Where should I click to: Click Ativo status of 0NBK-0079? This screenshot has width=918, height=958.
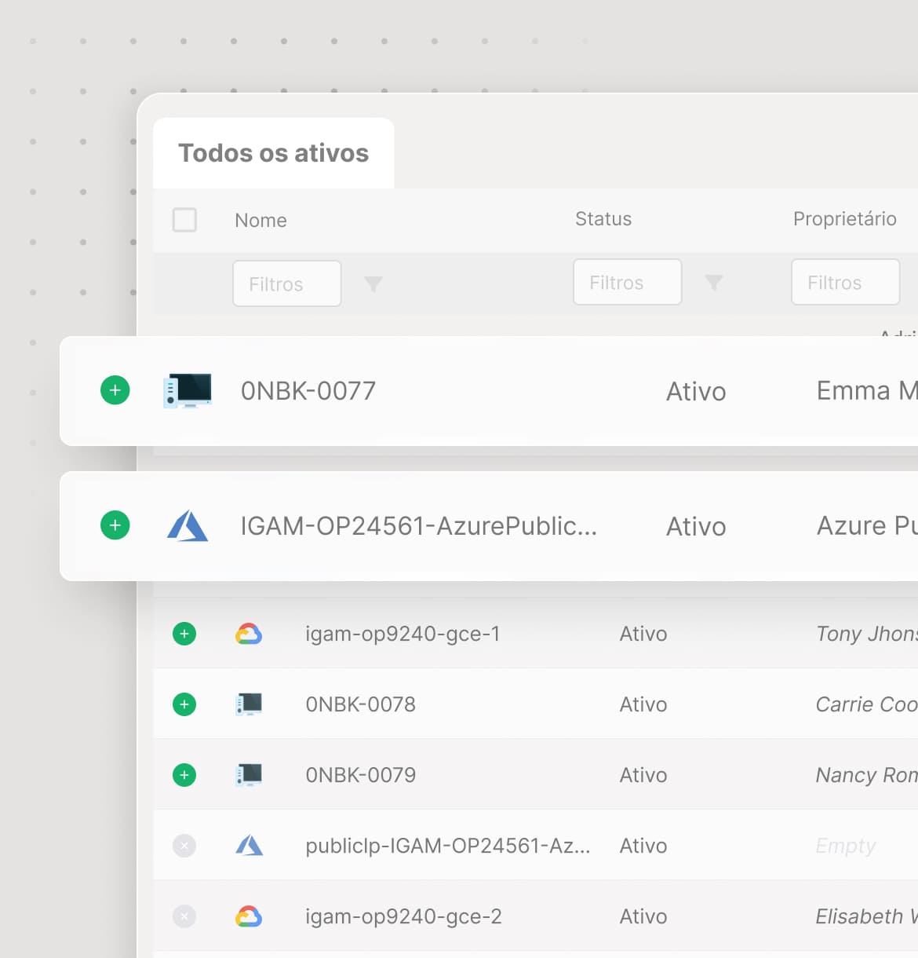click(643, 775)
